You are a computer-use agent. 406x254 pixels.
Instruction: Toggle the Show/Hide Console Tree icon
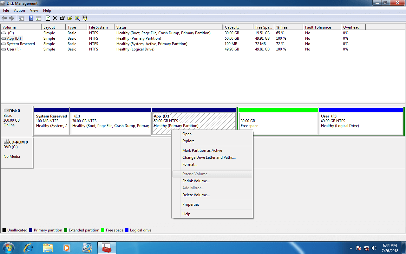click(x=21, y=18)
